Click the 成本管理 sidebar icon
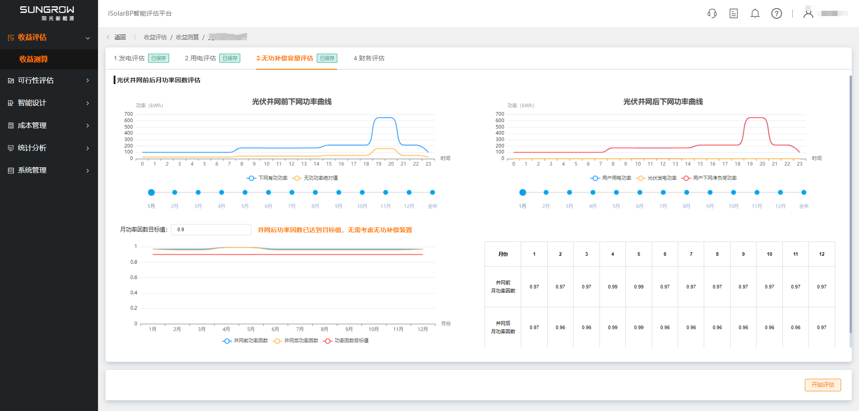The image size is (859, 411). click(x=11, y=126)
